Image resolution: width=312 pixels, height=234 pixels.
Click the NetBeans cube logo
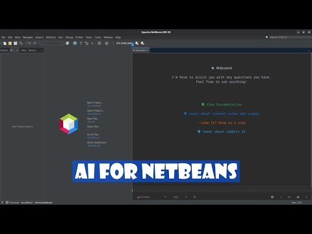[x=69, y=124]
